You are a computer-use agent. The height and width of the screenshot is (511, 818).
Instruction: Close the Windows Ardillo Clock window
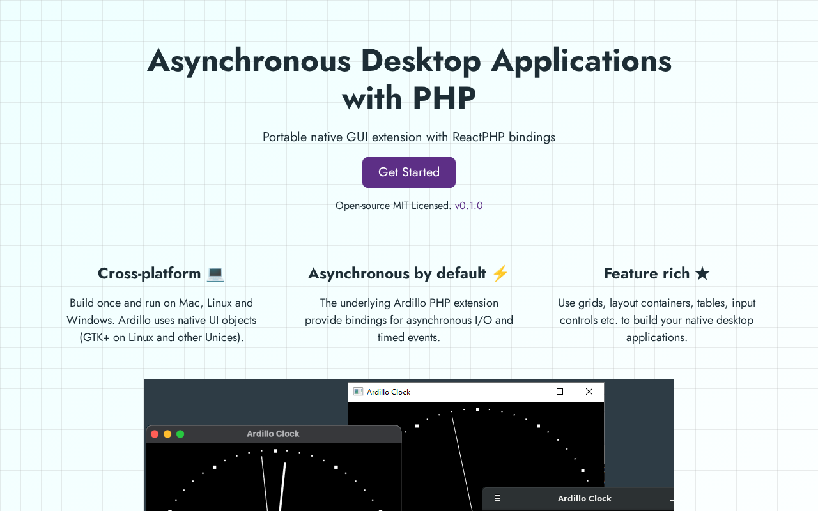(x=589, y=392)
